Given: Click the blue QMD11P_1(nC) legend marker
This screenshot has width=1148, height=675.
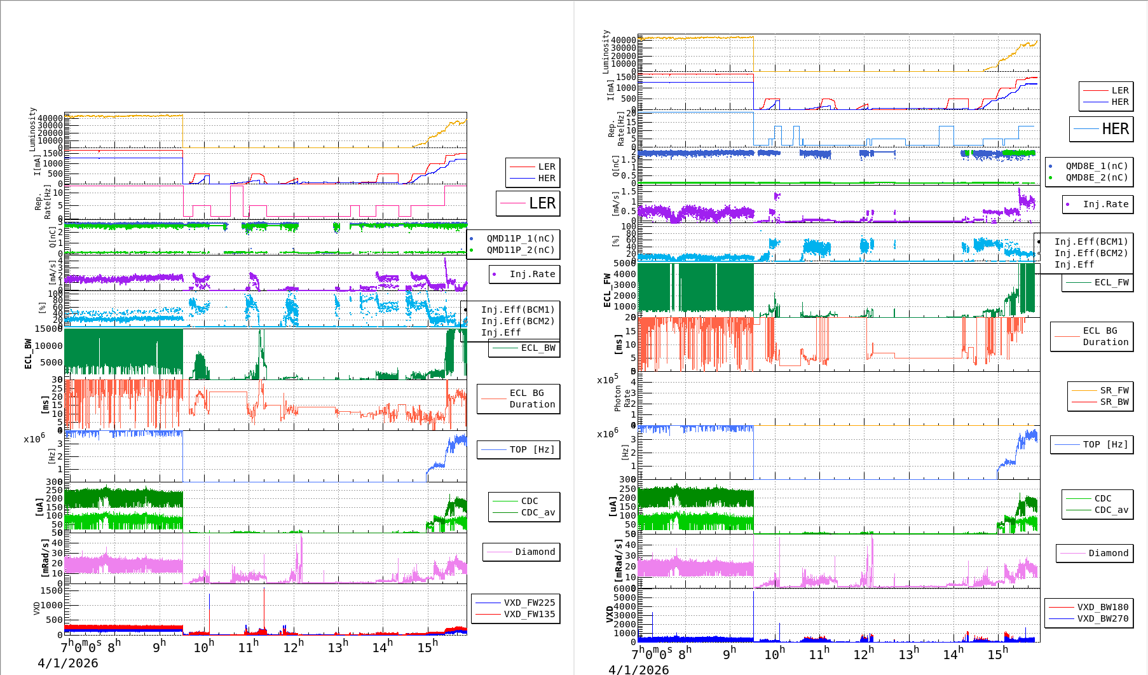Looking at the screenshot, I should pyautogui.click(x=471, y=239).
